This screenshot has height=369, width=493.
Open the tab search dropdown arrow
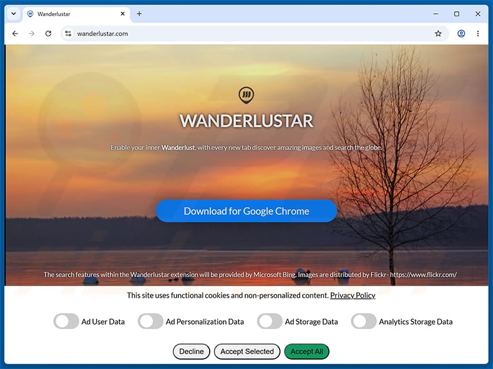14,14
